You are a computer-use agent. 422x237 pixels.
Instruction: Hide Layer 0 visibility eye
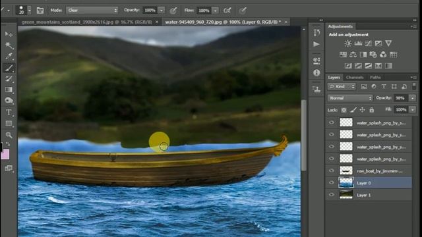[332, 183]
